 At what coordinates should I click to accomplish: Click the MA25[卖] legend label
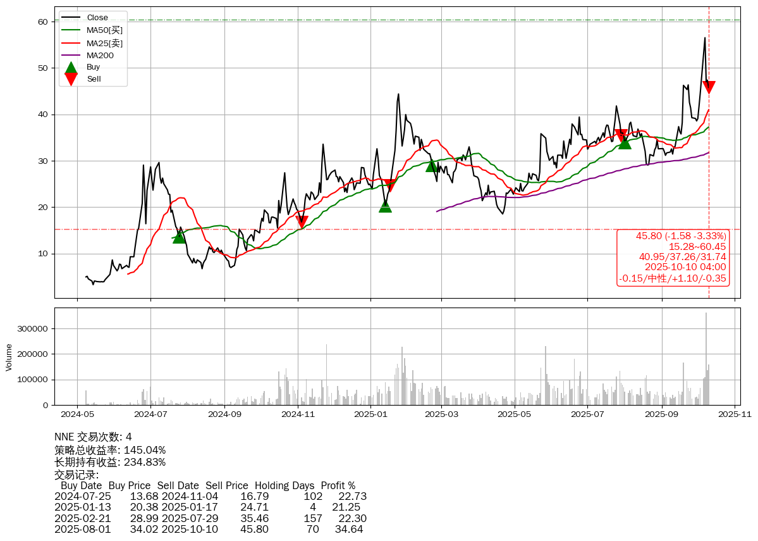click(104, 43)
